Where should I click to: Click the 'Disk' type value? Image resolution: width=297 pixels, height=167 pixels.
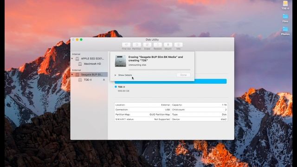pos(224,115)
